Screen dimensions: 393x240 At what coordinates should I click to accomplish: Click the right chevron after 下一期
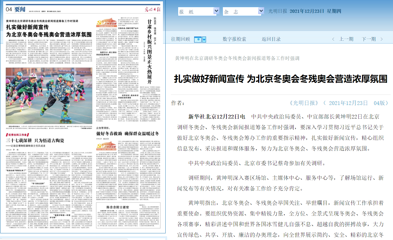pos(382,39)
